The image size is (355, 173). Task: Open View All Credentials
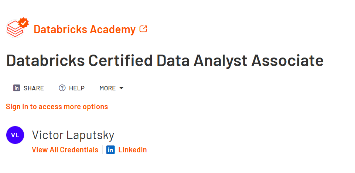tap(65, 150)
